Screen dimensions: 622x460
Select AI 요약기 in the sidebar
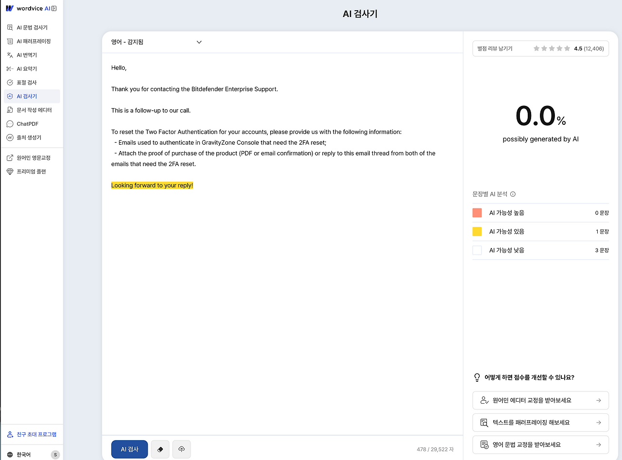(x=32, y=69)
